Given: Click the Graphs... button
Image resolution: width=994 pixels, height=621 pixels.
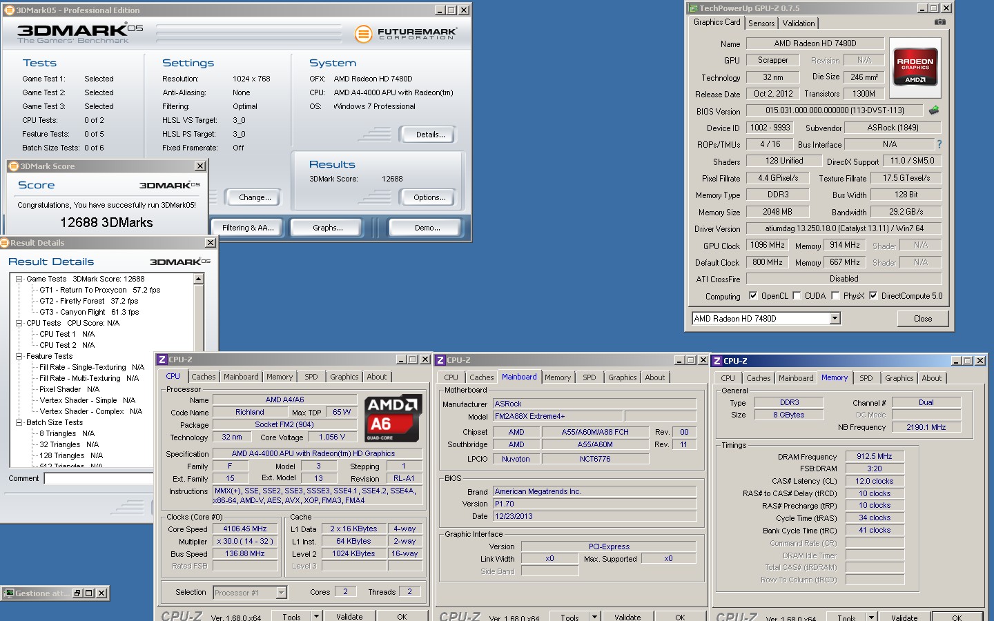Looking at the screenshot, I should [x=328, y=228].
